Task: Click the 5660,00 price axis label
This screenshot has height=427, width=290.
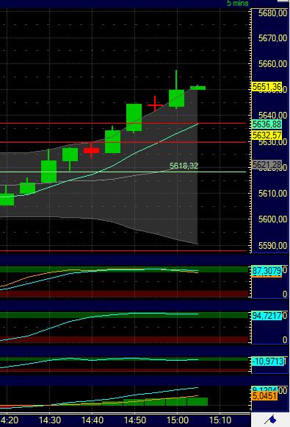Action: point(272,64)
